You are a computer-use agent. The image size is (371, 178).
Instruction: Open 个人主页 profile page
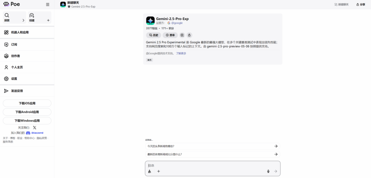27,67
